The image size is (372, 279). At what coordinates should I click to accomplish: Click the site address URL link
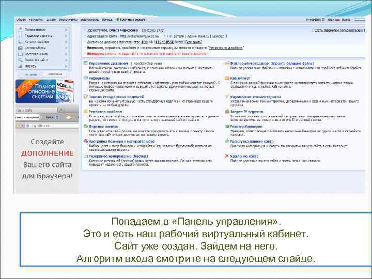139,36
